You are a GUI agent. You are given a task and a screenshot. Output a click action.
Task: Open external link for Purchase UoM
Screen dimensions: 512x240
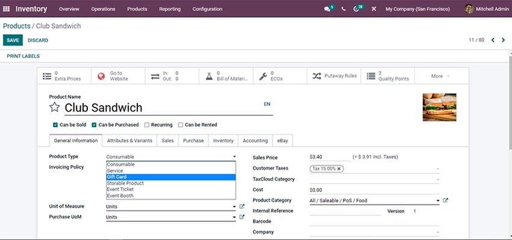[242, 217]
